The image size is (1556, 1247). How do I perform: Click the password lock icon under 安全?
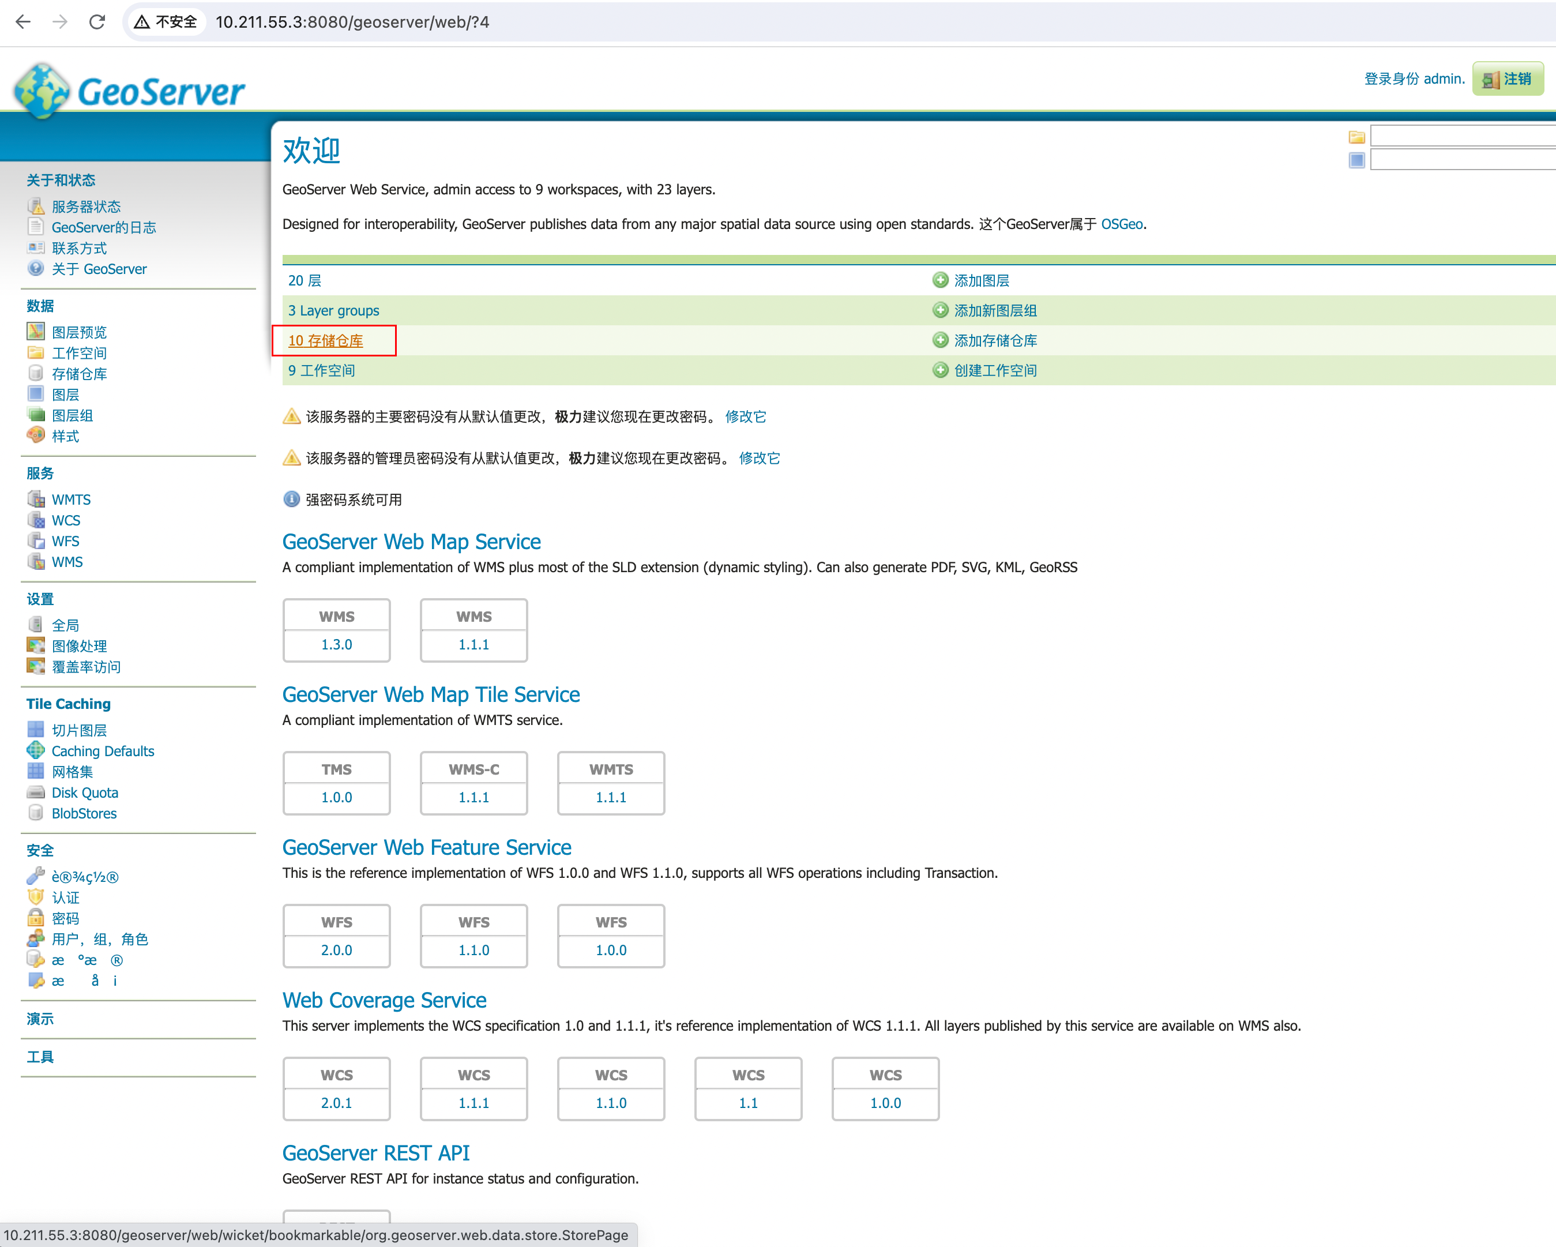pyautogui.click(x=35, y=918)
